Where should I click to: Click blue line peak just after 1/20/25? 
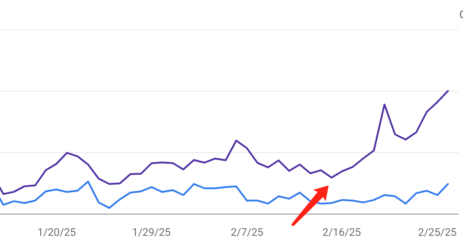click(88, 181)
